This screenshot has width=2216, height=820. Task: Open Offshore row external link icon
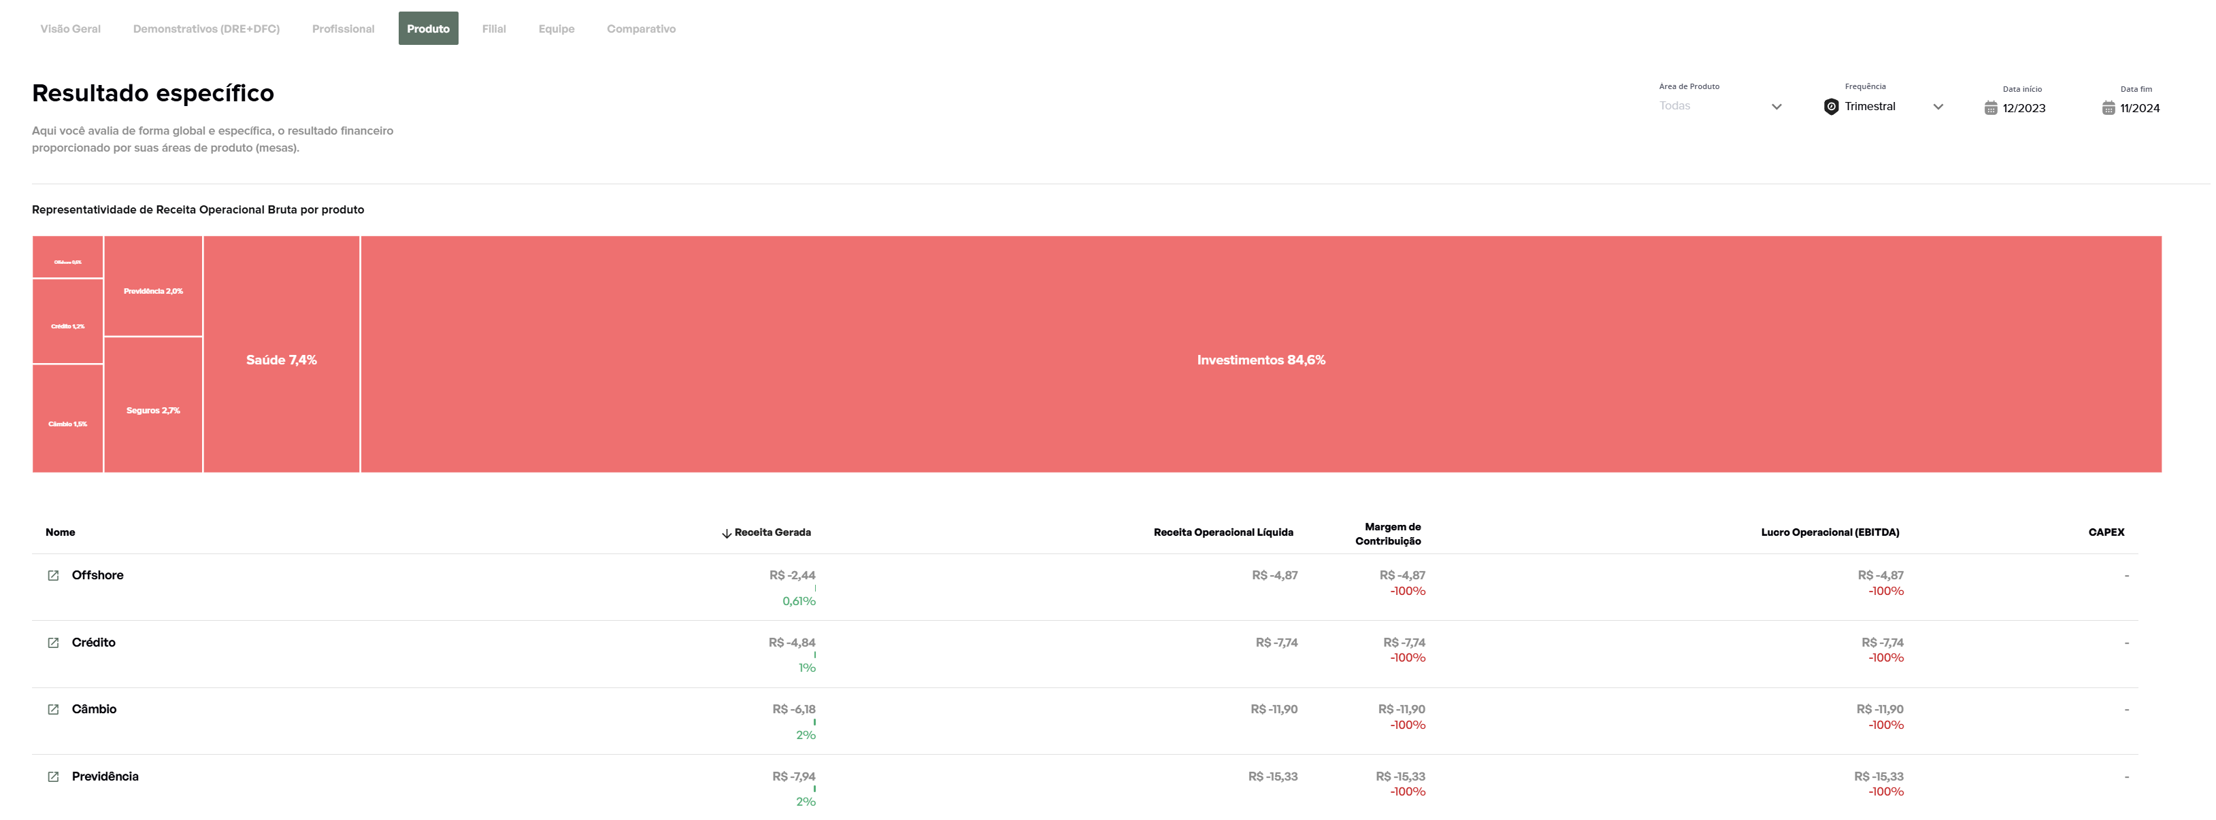coord(52,576)
